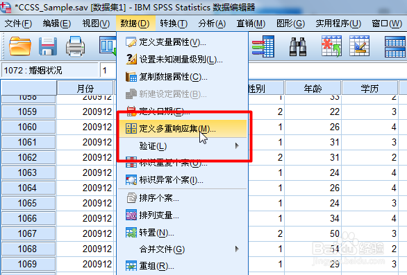The width and height of the screenshot is (407, 275).
Task: Click the SPSS app icon in the title bar
Action: (6, 7)
